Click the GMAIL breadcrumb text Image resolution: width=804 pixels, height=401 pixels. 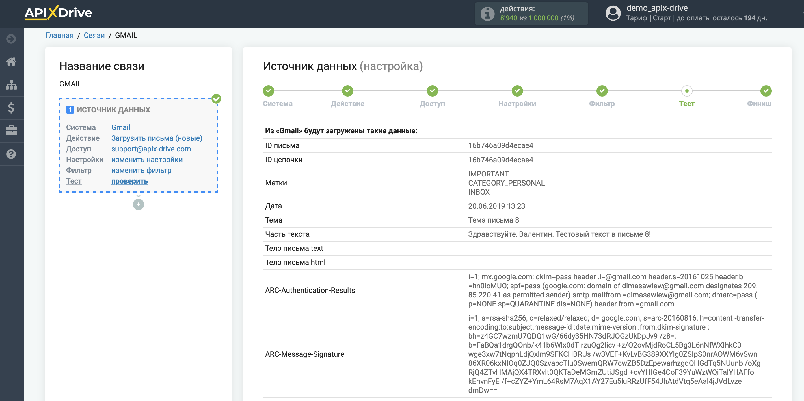(126, 35)
